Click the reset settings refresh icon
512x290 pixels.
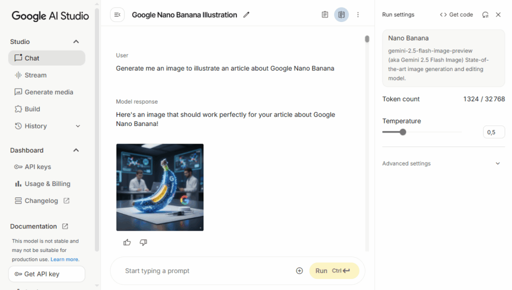(x=485, y=15)
